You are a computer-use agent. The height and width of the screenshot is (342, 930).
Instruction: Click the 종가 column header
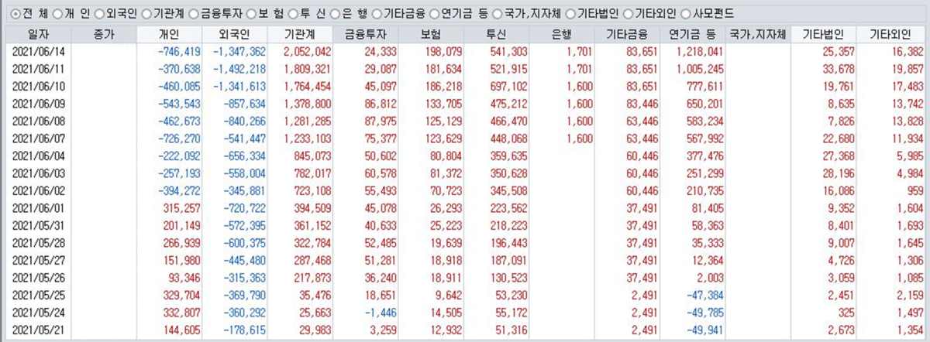point(103,34)
